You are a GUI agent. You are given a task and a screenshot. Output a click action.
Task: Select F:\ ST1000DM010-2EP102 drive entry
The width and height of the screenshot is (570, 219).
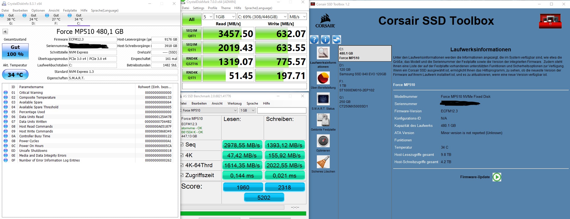(x=365, y=86)
